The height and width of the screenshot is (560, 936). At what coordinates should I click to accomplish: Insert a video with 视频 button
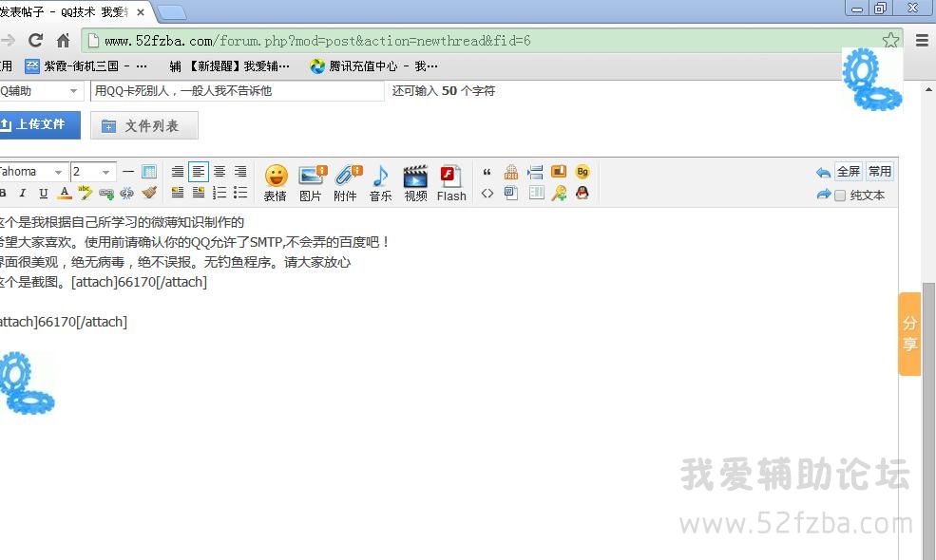[x=415, y=183]
